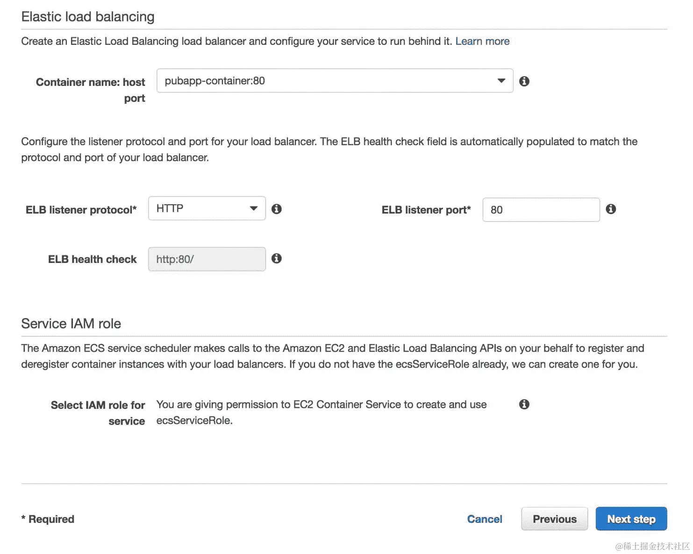693x554 pixels.
Task: Click the Cancel link
Action: pos(485,519)
